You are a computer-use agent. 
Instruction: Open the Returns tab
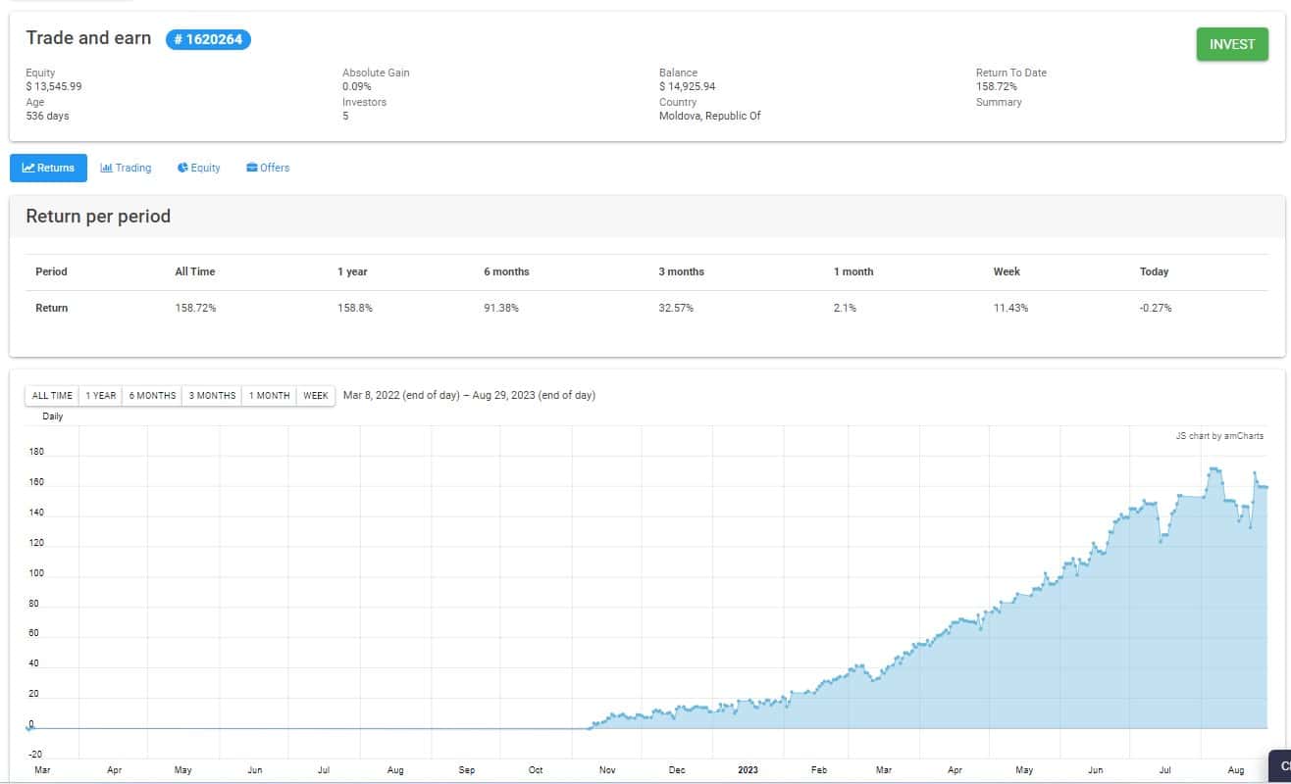[48, 168]
